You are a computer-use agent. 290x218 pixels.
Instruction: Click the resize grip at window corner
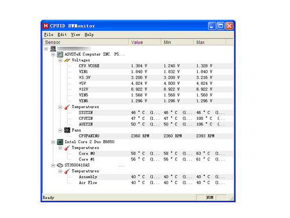point(231,198)
